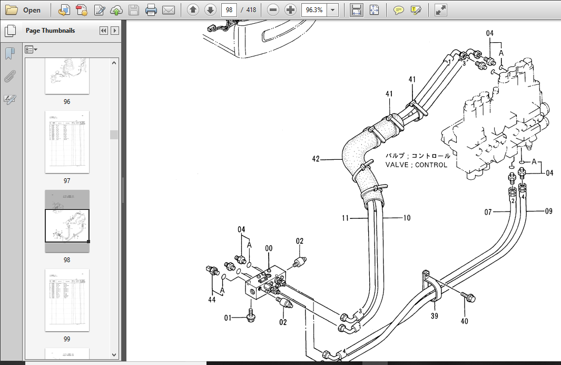Click the Edit/Sign document icon
The height and width of the screenshot is (365, 561).
point(99,10)
